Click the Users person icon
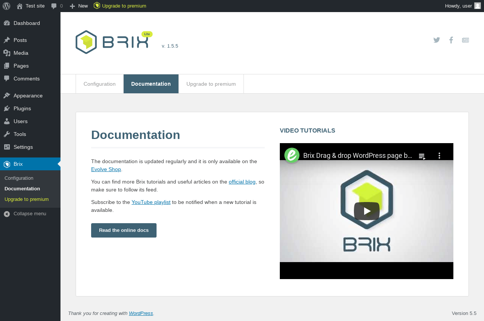The height and width of the screenshot is (321, 484). coord(7,121)
